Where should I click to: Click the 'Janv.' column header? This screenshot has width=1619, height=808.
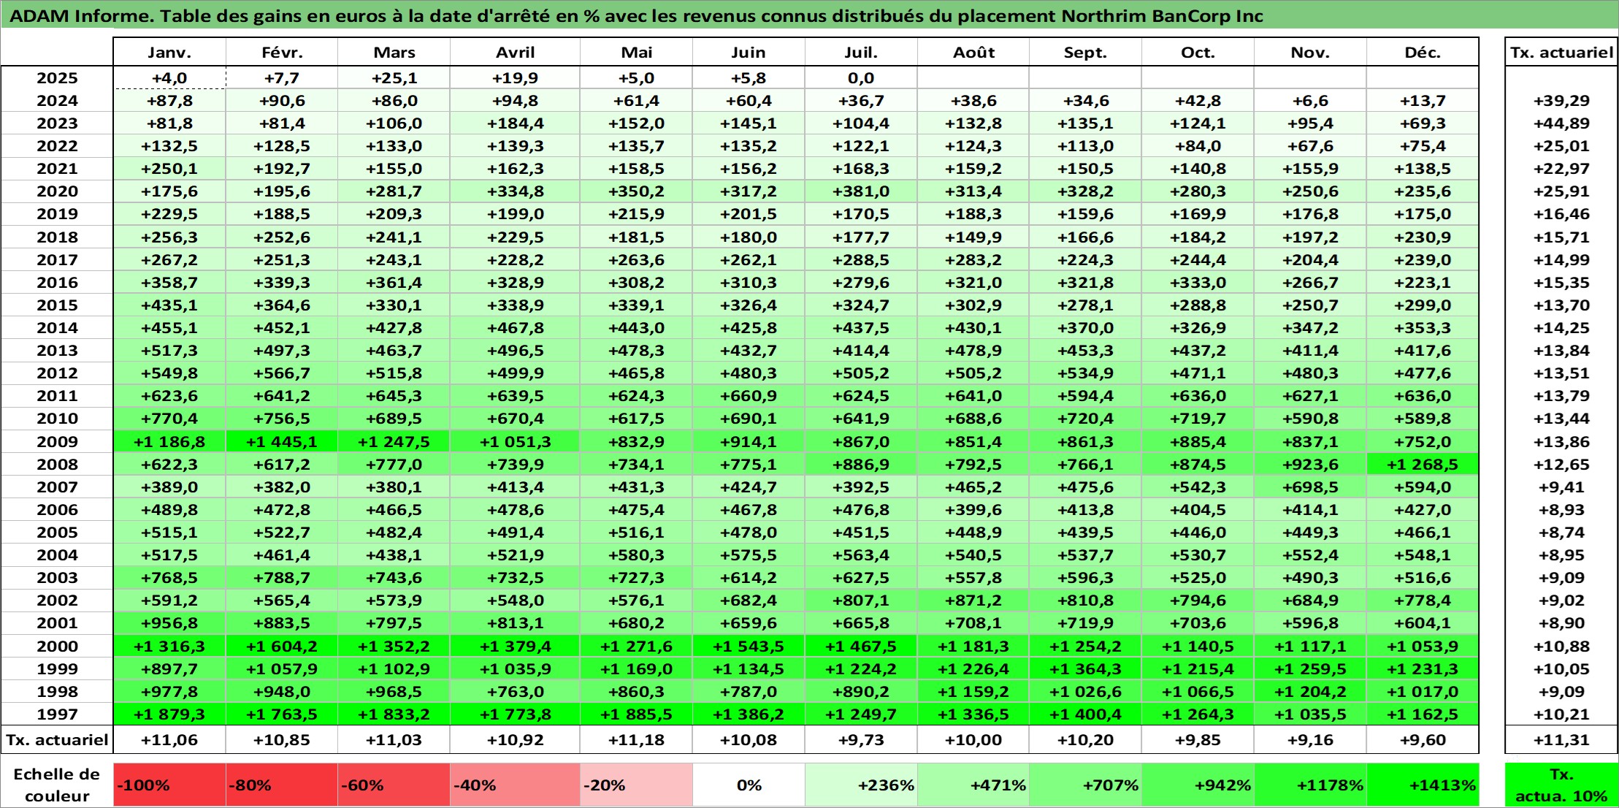tap(169, 53)
